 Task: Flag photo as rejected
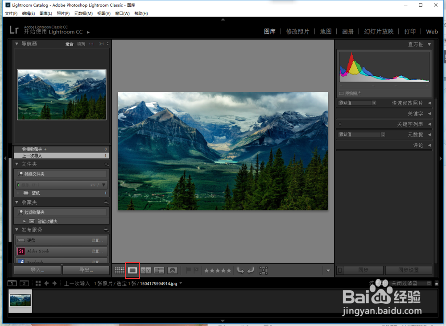196,270
